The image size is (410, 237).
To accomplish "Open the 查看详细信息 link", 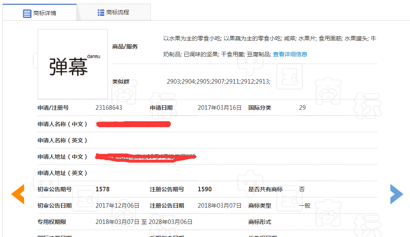I will (290, 54).
